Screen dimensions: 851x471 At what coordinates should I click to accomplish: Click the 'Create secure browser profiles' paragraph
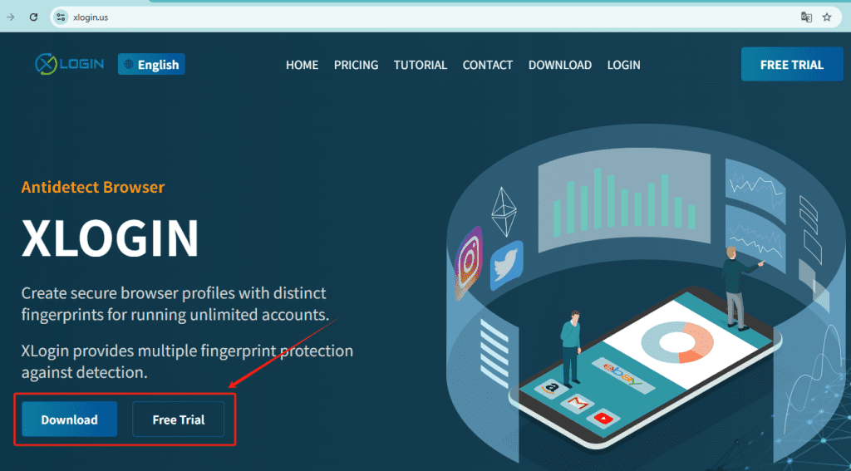tap(175, 303)
